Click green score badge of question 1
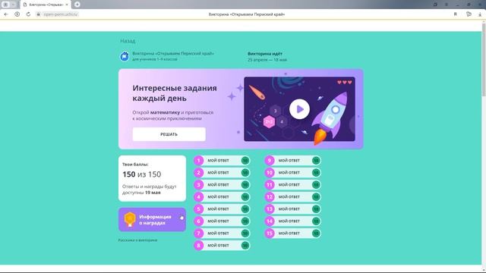 pyautogui.click(x=245, y=160)
